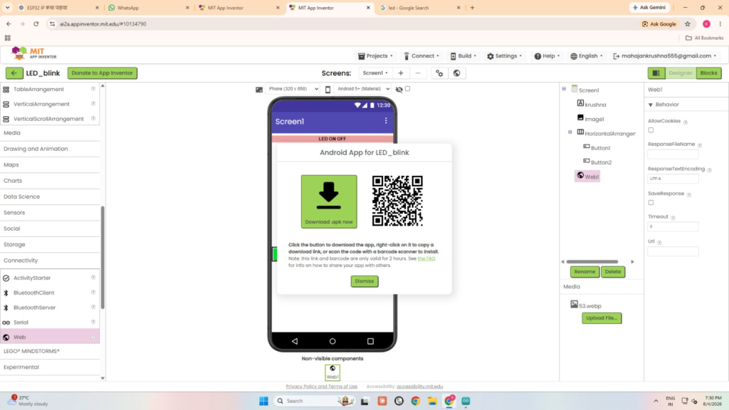Click the Delete component button

click(613, 271)
